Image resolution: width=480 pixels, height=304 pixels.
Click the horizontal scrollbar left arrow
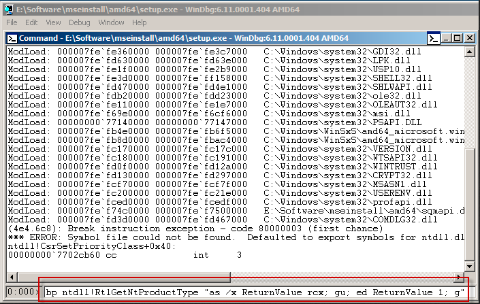(x=12, y=277)
